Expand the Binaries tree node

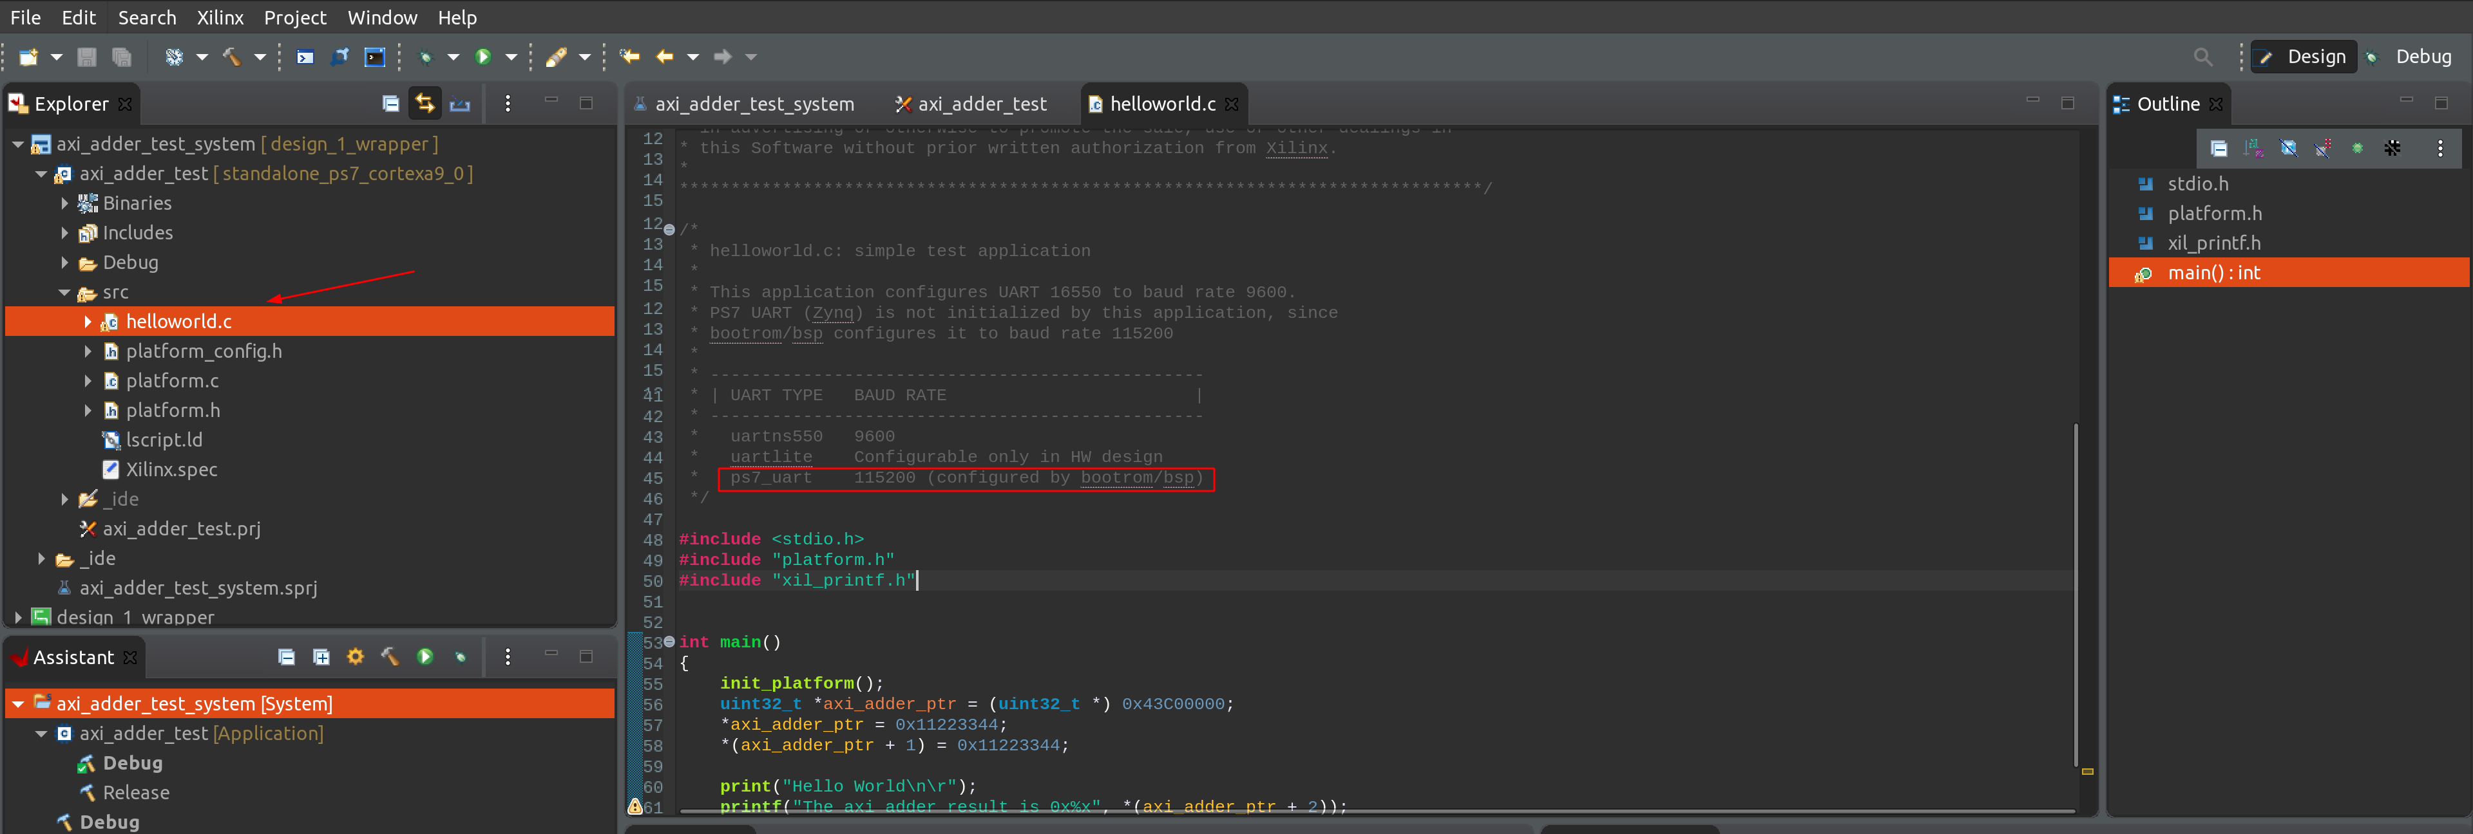[64, 203]
